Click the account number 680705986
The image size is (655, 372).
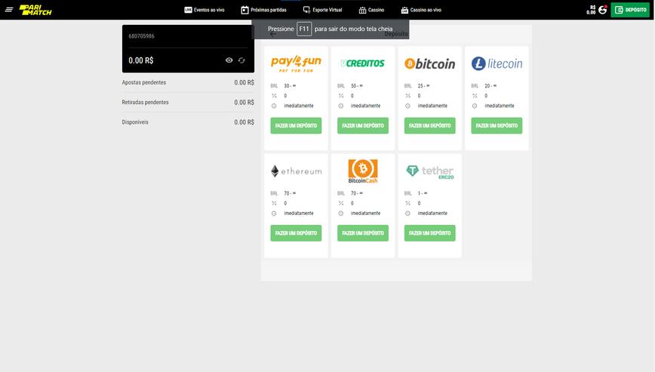(141, 36)
